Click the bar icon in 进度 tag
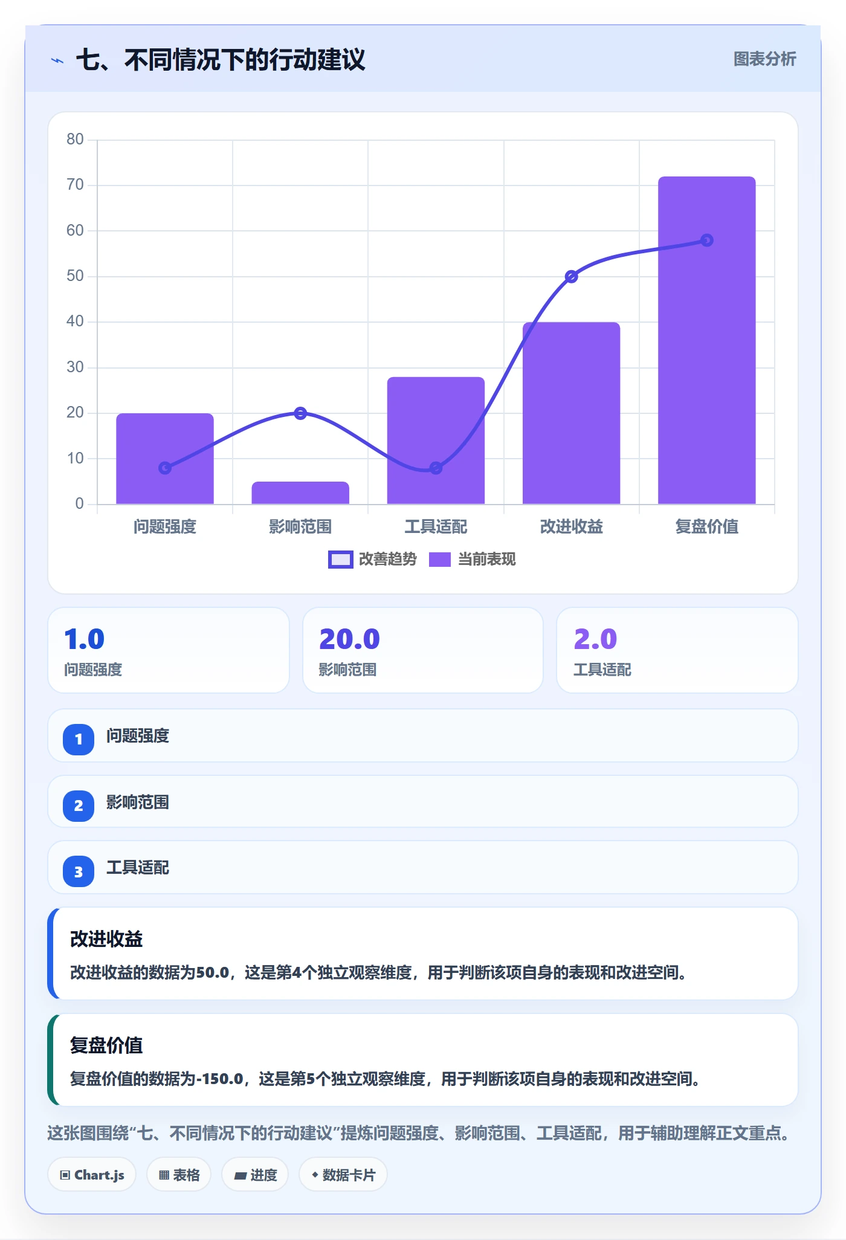The image size is (846, 1240). 241,1175
